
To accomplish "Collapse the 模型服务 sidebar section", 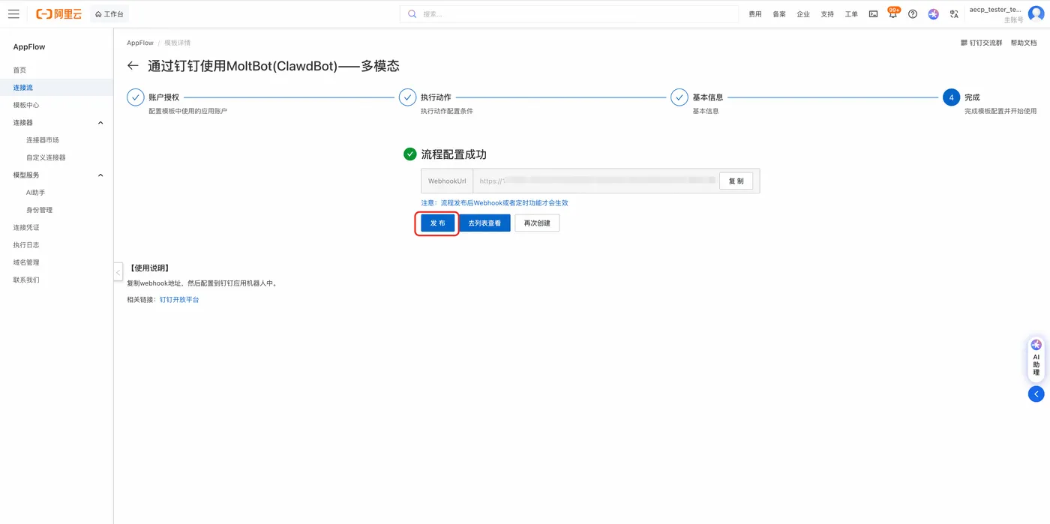I will [101, 175].
